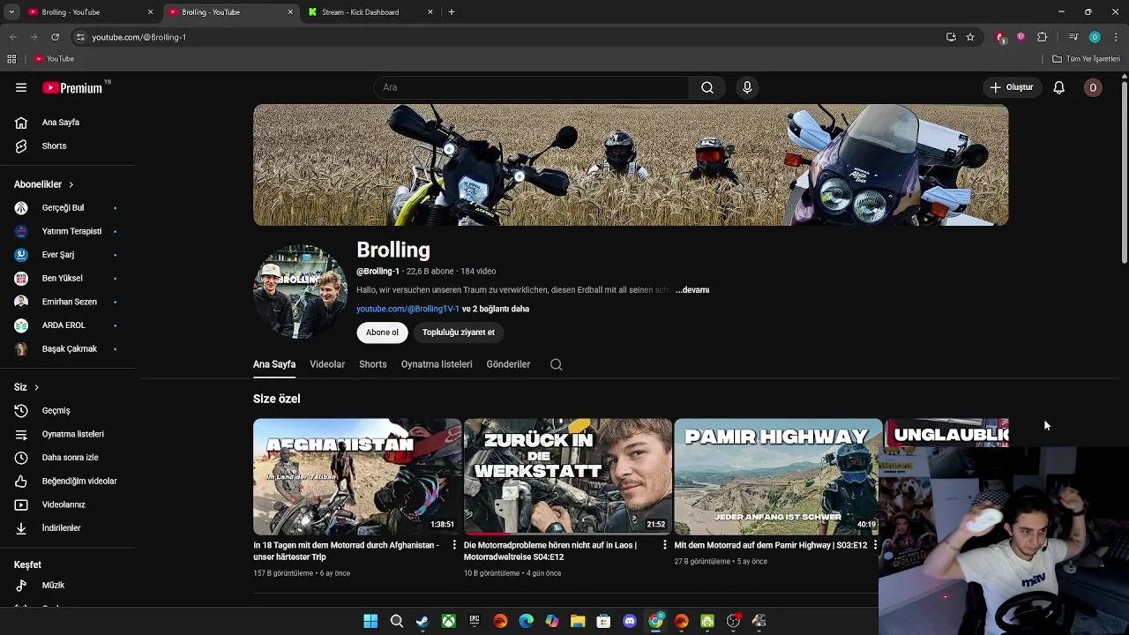
Task: Expand the Abonelikler section
Action: [x=44, y=184]
